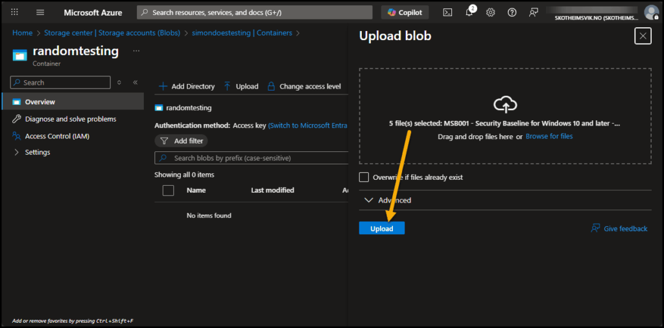Open the account avatar menu
The height and width of the screenshot is (328, 664).
click(x=650, y=12)
